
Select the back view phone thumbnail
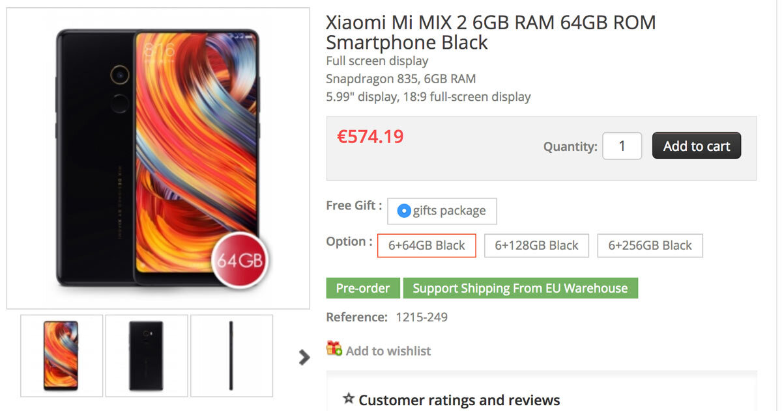coord(146,356)
